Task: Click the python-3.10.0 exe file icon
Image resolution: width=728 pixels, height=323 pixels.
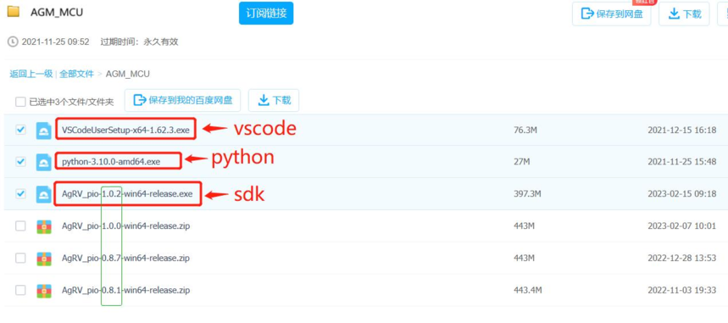Action: coord(43,162)
